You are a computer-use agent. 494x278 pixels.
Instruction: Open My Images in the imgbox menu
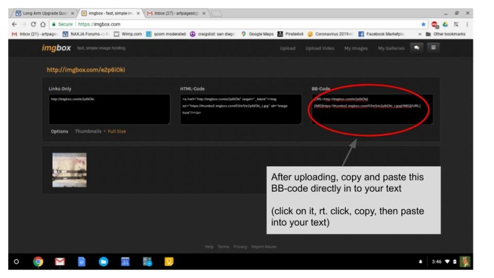[x=356, y=48]
